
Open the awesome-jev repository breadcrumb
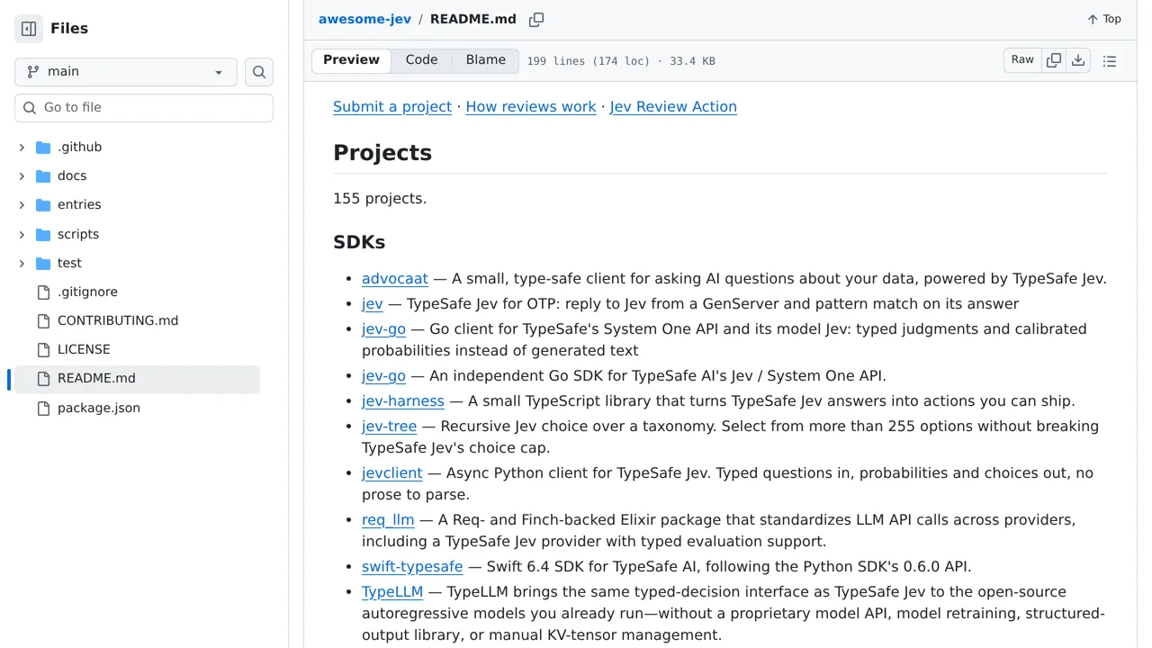click(x=364, y=19)
